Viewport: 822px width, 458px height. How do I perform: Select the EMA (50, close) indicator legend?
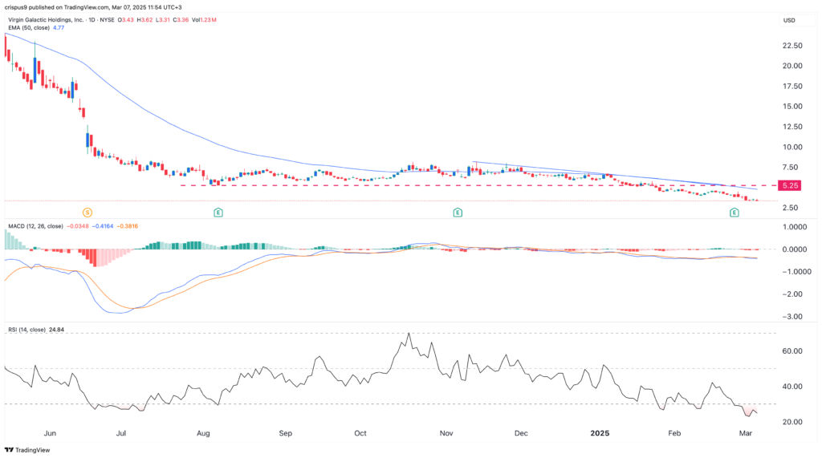(x=29, y=28)
